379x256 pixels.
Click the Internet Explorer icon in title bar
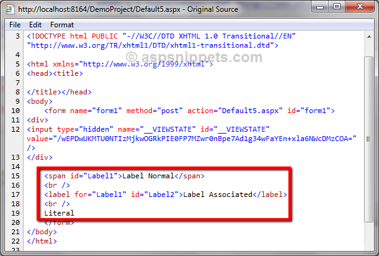[10, 9]
